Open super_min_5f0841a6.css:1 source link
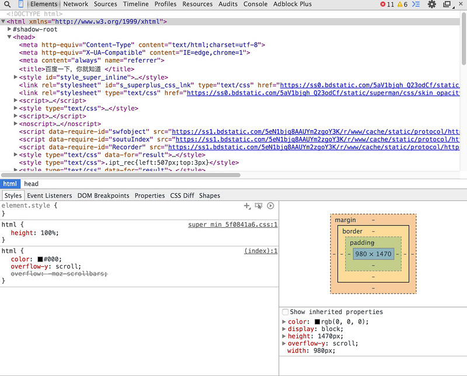Screen dimensions: 467x376 coord(232,225)
